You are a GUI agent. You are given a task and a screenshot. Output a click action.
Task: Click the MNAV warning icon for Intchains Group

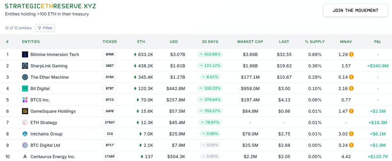click(351, 134)
